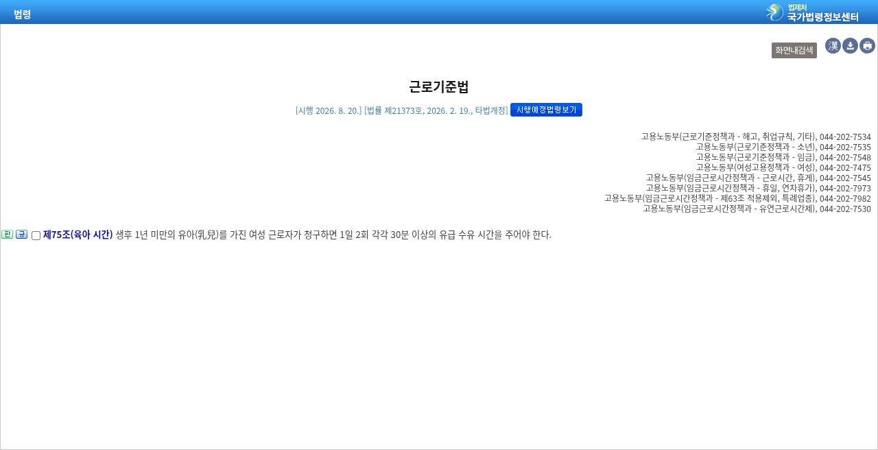Screen dimensions: 878x450
Task: Click the download/save icon
Action: pos(850,46)
